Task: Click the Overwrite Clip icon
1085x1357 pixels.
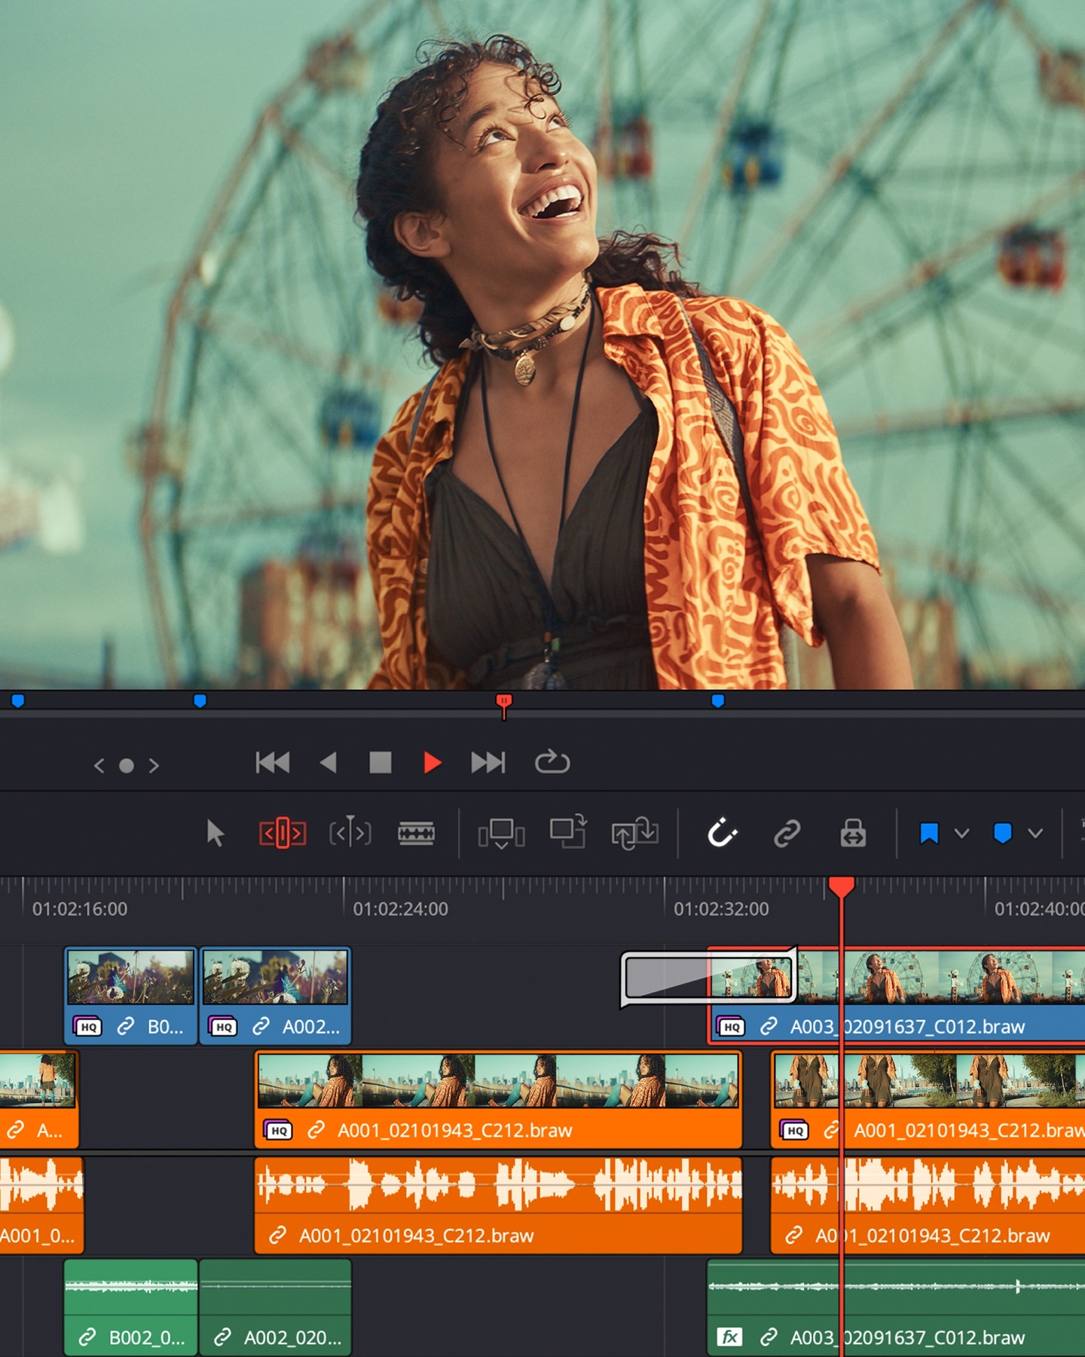Action: (568, 832)
